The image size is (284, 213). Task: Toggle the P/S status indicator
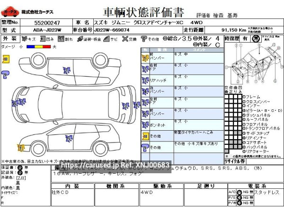coord(239,197)
